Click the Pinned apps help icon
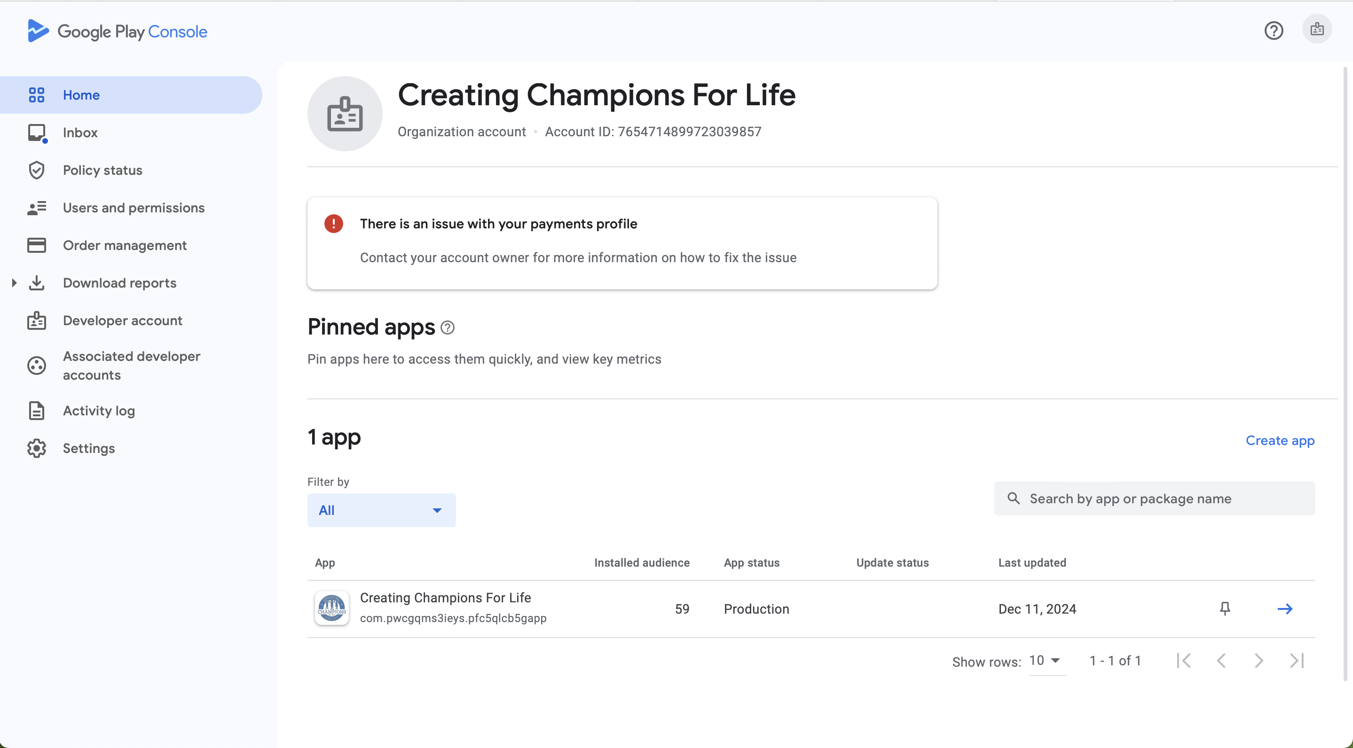 [x=448, y=327]
